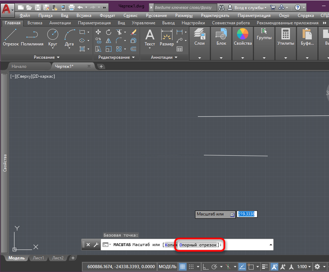
Task: Switch to the Вставка ribbon tab
Action: point(35,23)
